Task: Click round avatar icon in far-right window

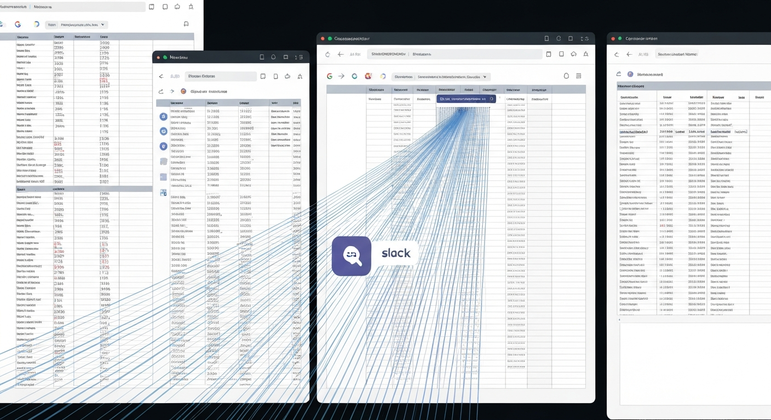Action: pos(630,74)
